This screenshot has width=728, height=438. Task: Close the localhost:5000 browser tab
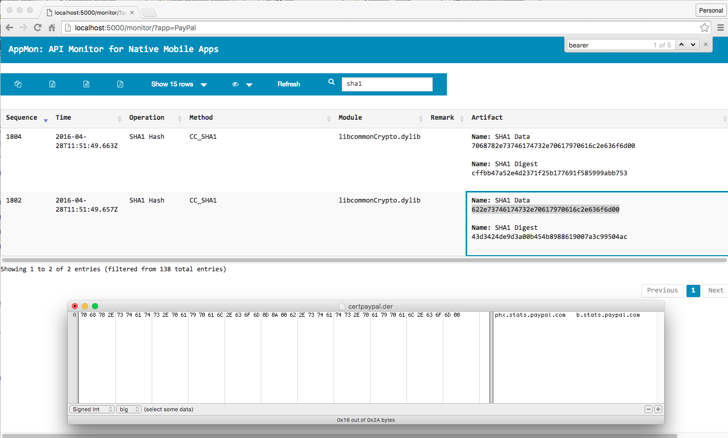click(132, 13)
